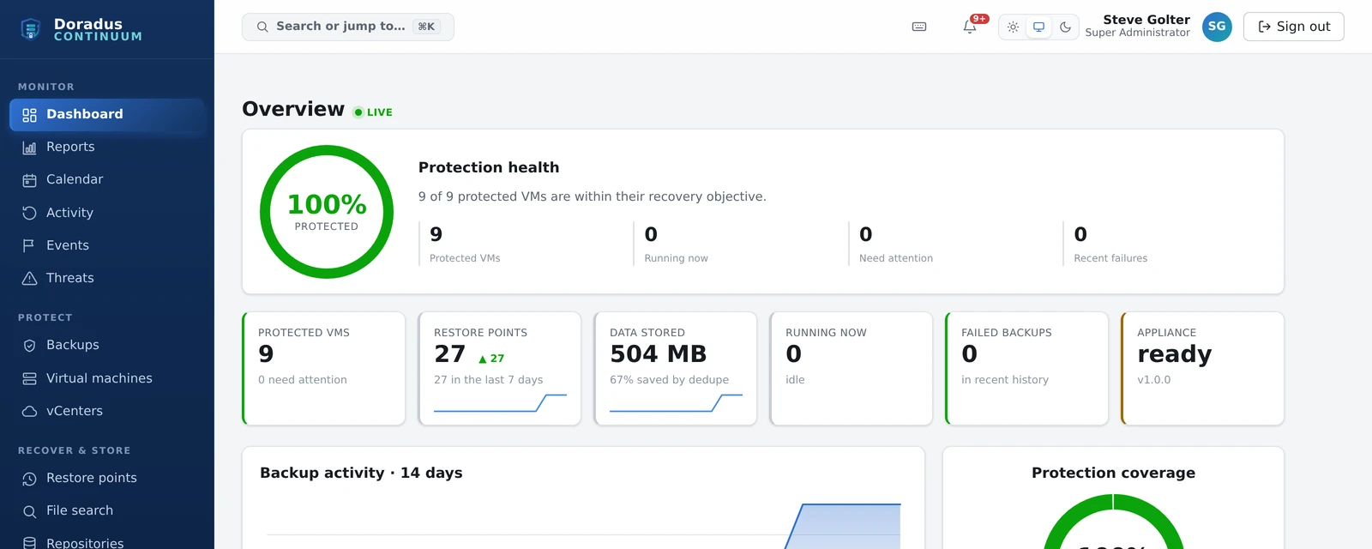Click the 9 of 9 protected VMs sentence

tap(593, 196)
